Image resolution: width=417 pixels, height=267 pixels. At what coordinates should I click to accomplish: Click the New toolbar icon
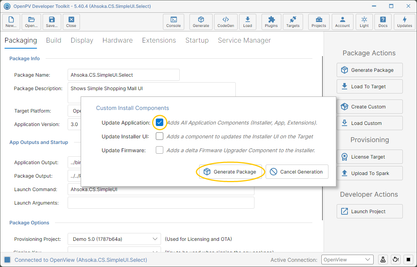[x=11, y=22]
